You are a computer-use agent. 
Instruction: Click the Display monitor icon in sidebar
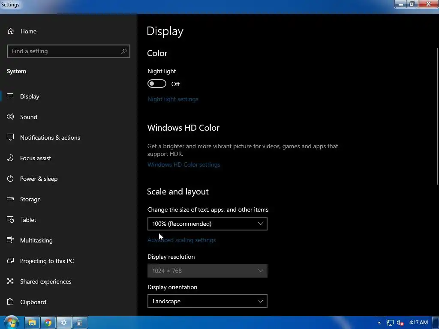(x=10, y=96)
